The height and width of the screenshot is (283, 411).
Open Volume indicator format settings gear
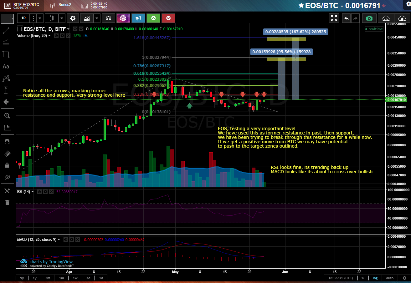coord(63,36)
